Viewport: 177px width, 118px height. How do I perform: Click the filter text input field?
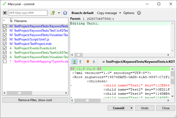pyautogui.click(x=28, y=13)
